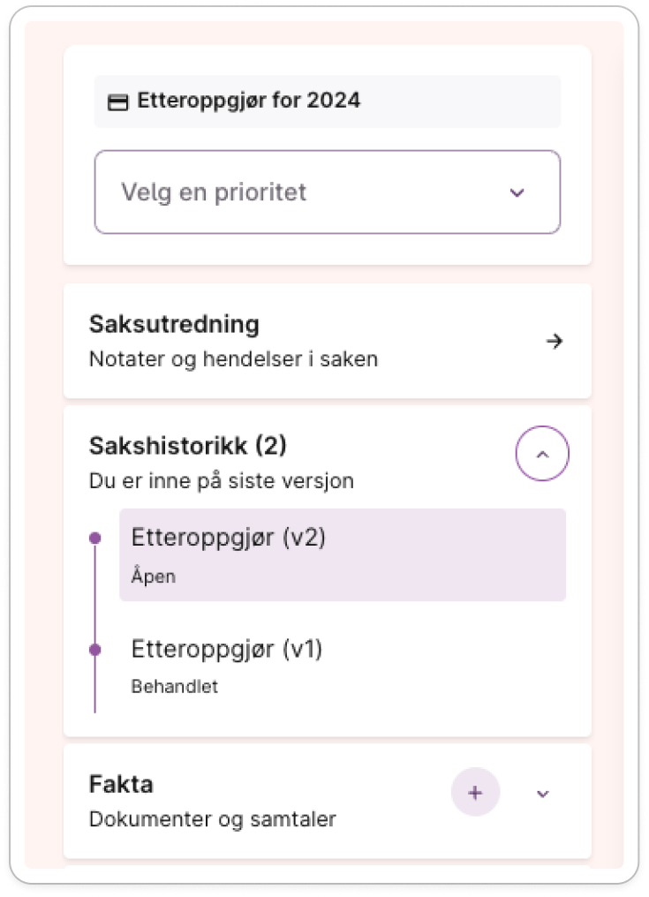The height and width of the screenshot is (897, 649).
Task: Click the Etteroppgjør for 2024 header label
Action: [x=248, y=101]
